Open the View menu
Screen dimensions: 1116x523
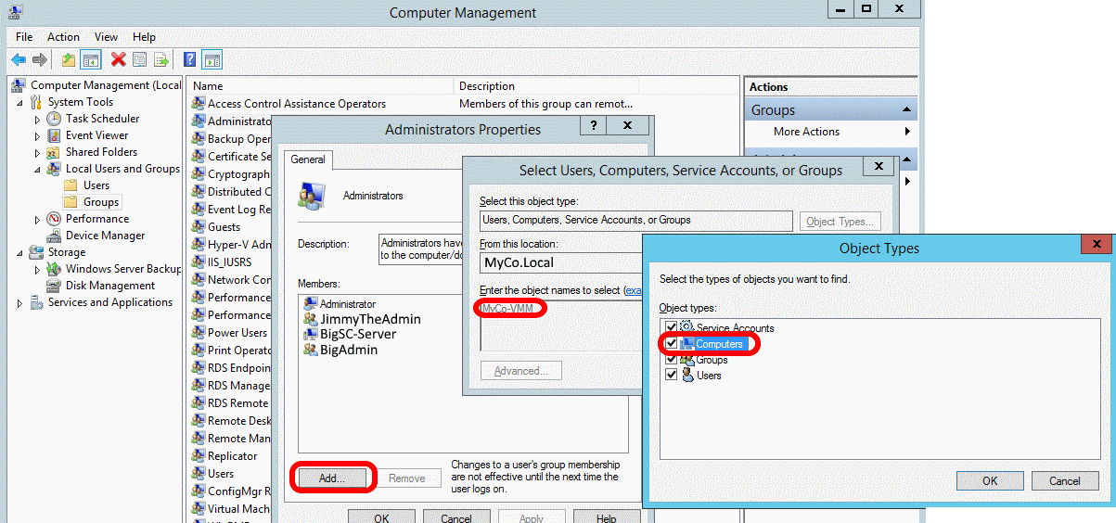(106, 37)
